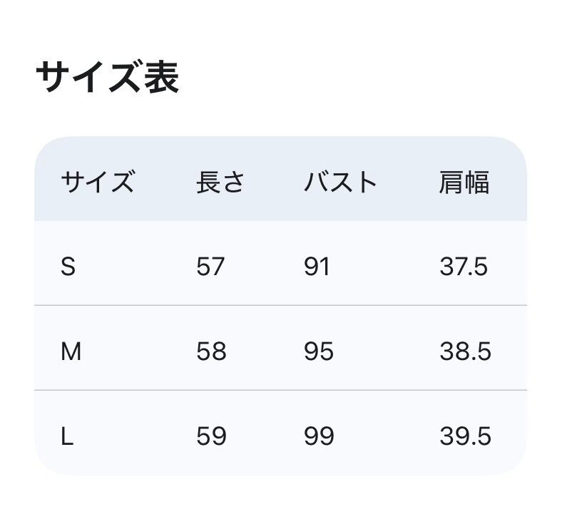Image resolution: width=567 pixels, height=509 pixels.
Task: Click bust value 99 in L row
Action: pos(319,436)
